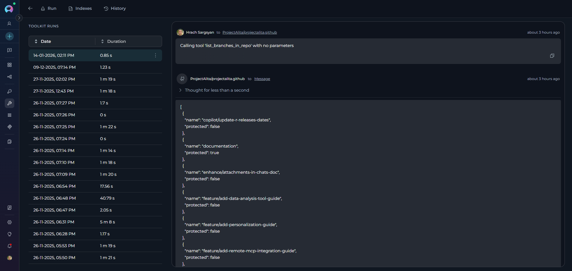This screenshot has width=572, height=271.
Task: Open the pipelines flow icon in sidebar
Action: [10, 77]
